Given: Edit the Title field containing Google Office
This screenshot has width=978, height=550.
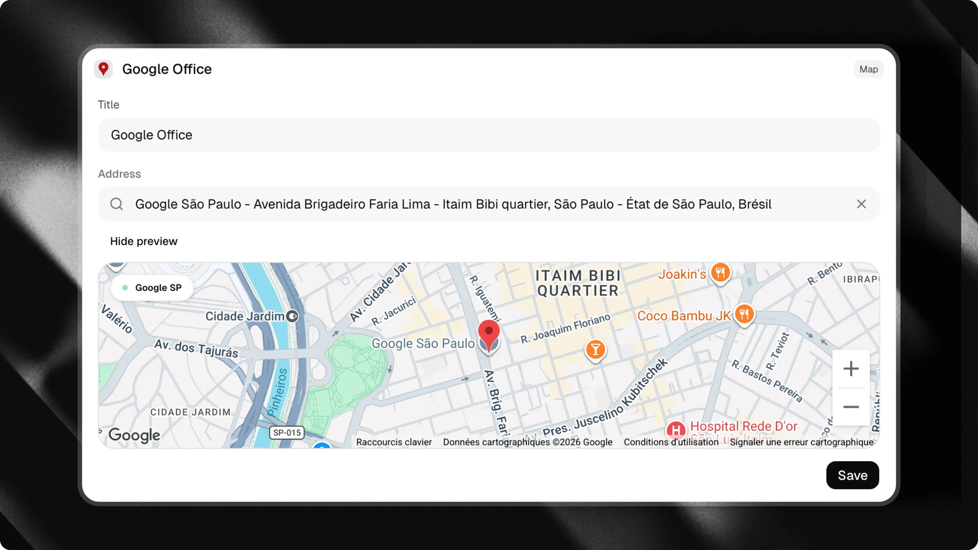Looking at the screenshot, I should 489,135.
